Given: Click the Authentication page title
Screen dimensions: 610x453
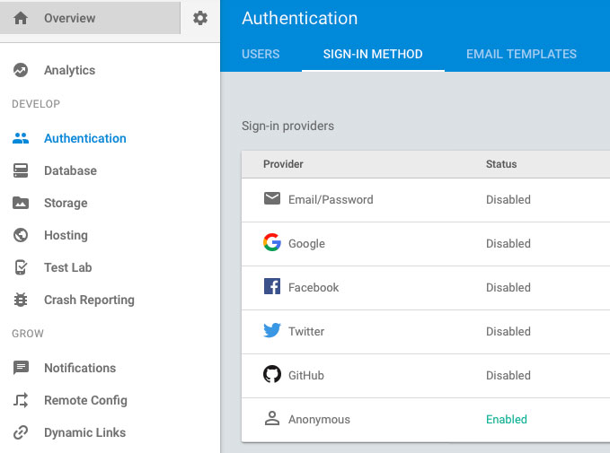Looking at the screenshot, I should 299,18.
